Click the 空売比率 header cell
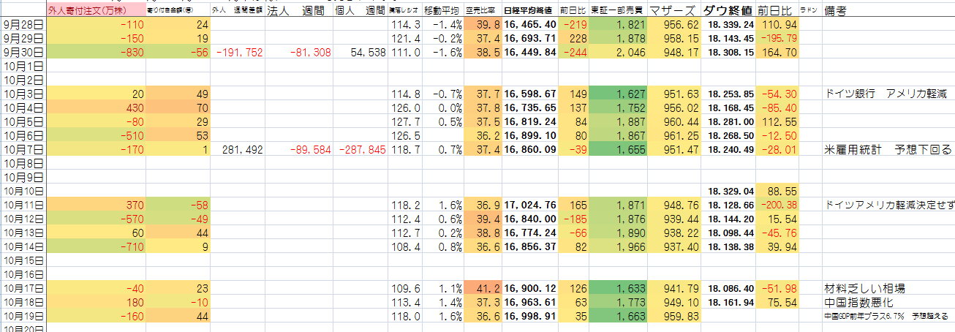The width and height of the screenshot is (955, 332). tap(483, 12)
